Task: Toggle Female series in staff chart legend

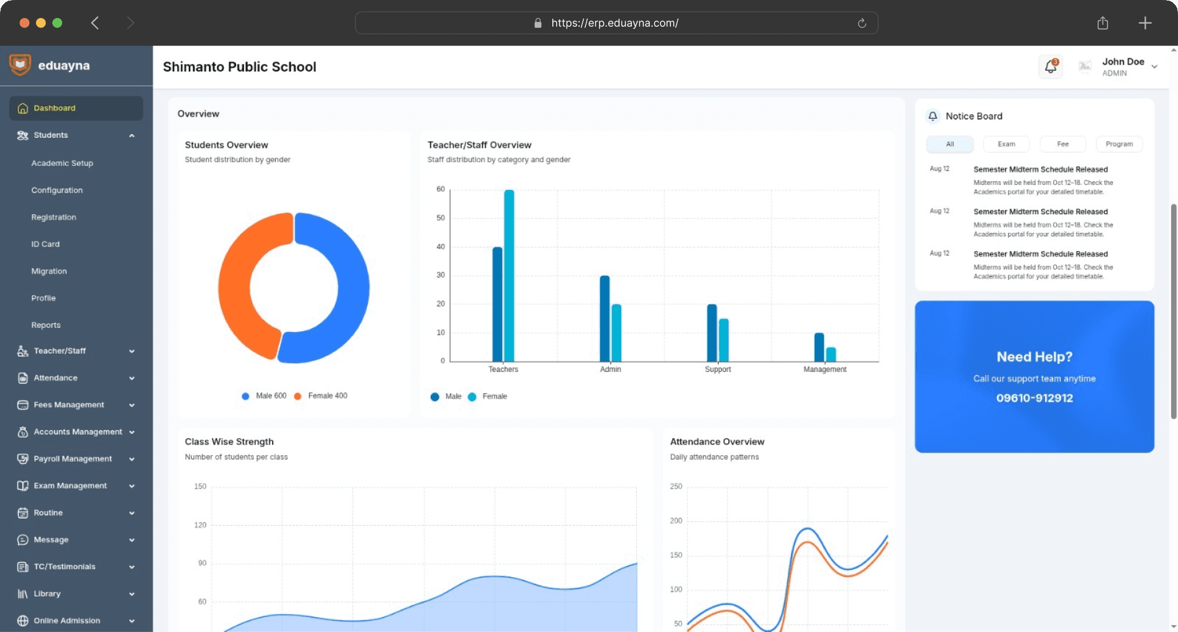Action: click(488, 397)
